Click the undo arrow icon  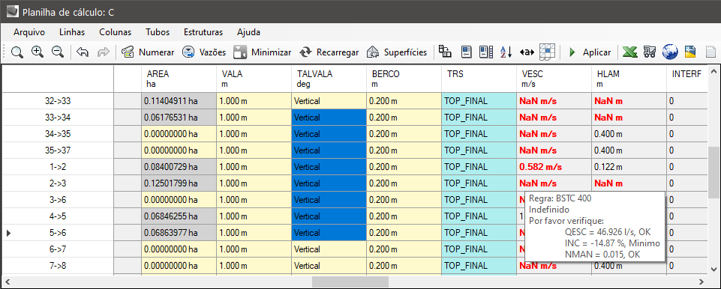tap(83, 52)
